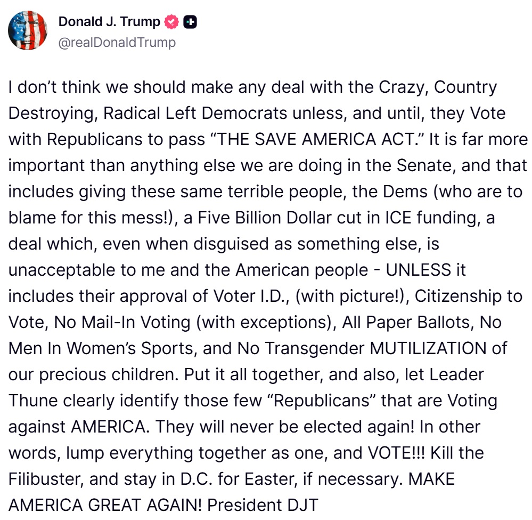This screenshot has height=520, width=532.
Task: Open the flag-painted profile avatar
Action: [28, 31]
